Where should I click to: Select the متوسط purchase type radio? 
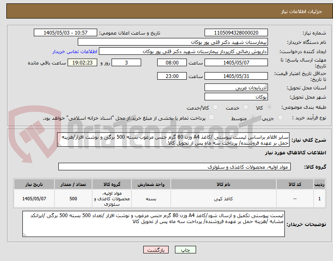coord(253,117)
